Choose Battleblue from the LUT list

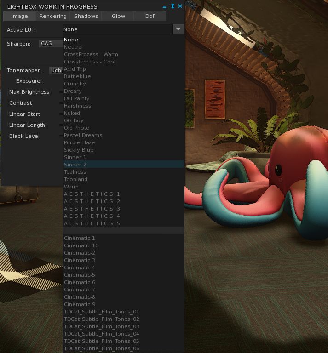pos(123,76)
